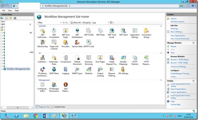Open IIS Authorization Rules feature
Image resolution: width=198 pixels, height=120 pixels.
[x=54, y=60]
